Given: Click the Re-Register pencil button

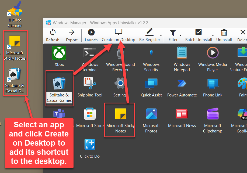Looking at the screenshot, I should pos(149,35).
